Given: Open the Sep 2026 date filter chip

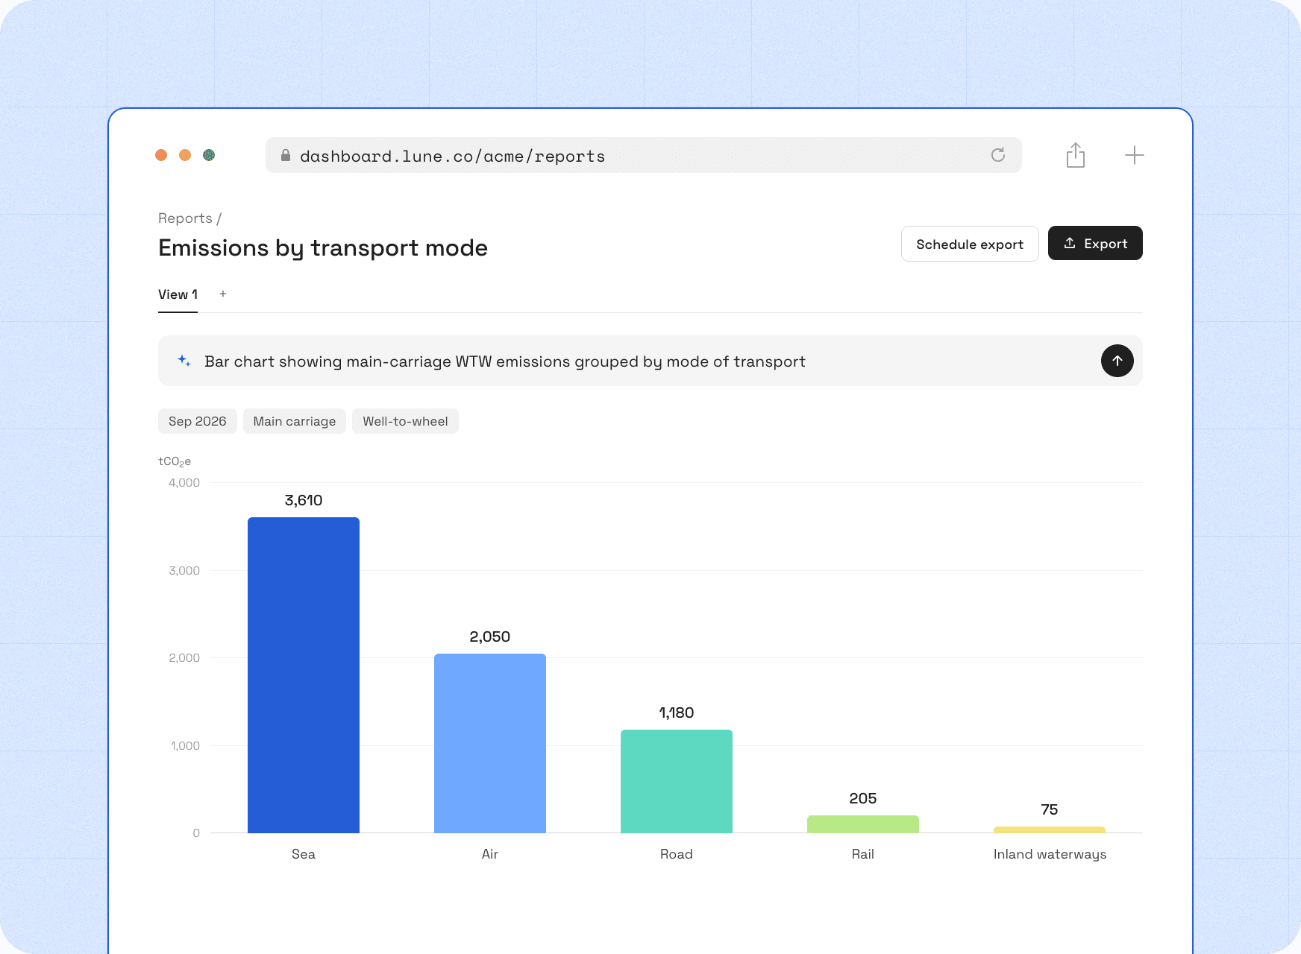Looking at the screenshot, I should [x=198, y=421].
